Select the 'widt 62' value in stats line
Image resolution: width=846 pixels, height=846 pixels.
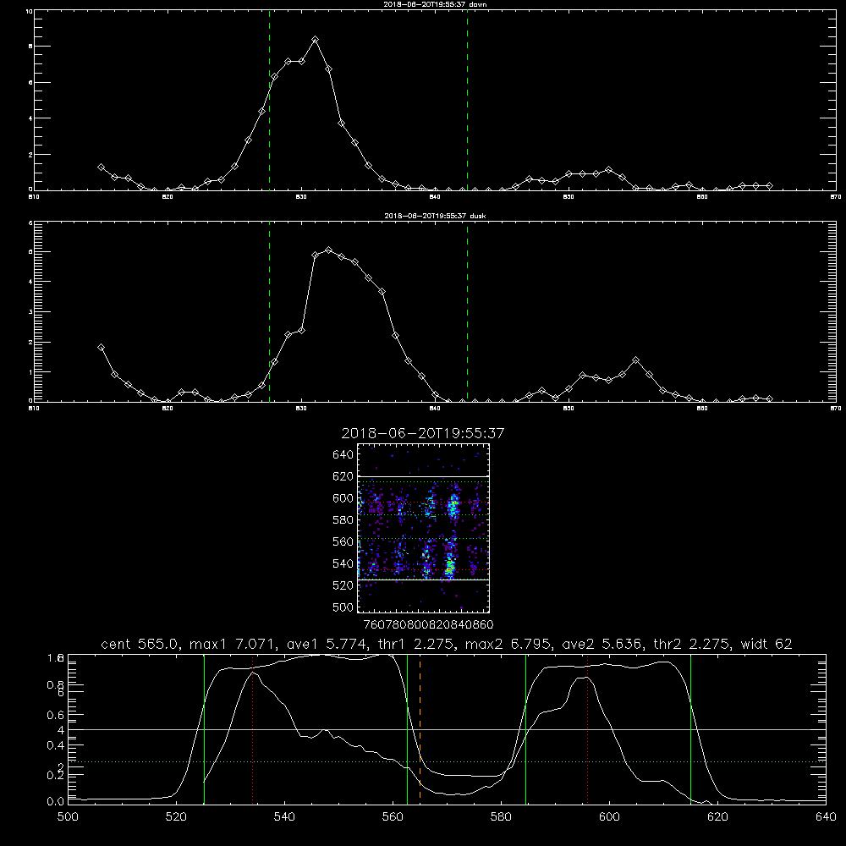[x=766, y=644]
